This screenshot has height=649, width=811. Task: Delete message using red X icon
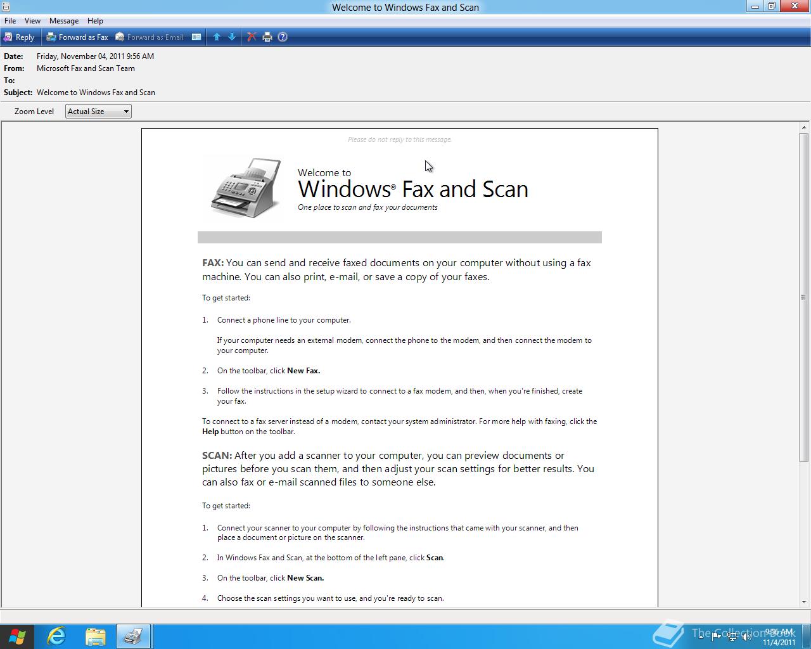point(252,37)
